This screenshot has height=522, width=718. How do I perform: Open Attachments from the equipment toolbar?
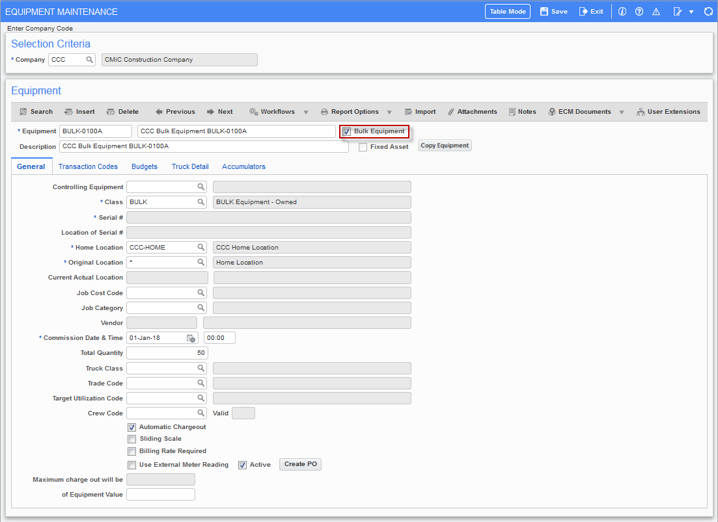(472, 112)
